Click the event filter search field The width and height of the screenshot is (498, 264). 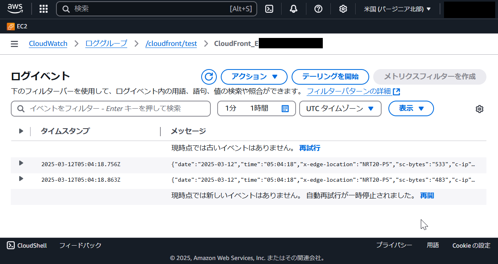[111, 109]
